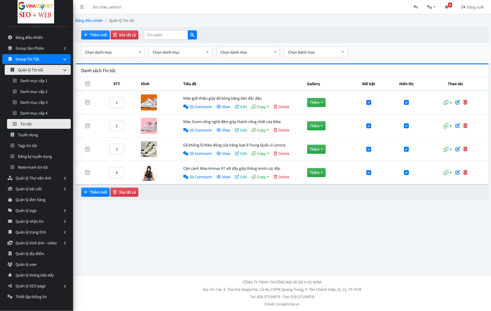The image size is (491, 311).
Task: Click edit pencil icon for news row 2
Action: click(x=458, y=126)
